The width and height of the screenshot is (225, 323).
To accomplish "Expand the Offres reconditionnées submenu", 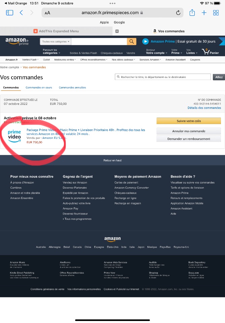I will 94,60.
